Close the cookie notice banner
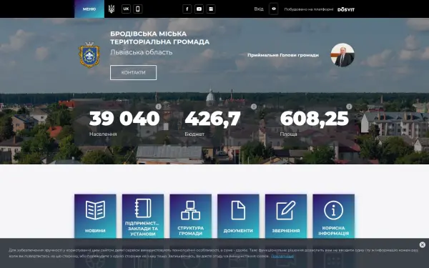Image resolution: width=429 pixels, height=268 pixels. point(422,244)
